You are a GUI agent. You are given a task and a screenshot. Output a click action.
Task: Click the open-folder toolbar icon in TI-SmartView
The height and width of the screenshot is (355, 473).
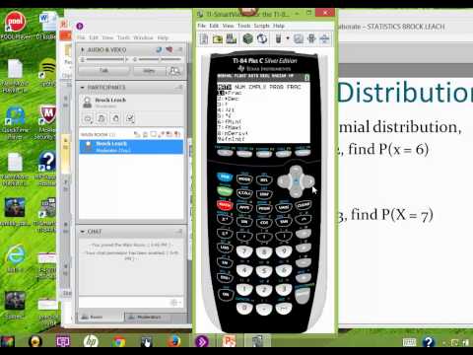tap(218, 39)
